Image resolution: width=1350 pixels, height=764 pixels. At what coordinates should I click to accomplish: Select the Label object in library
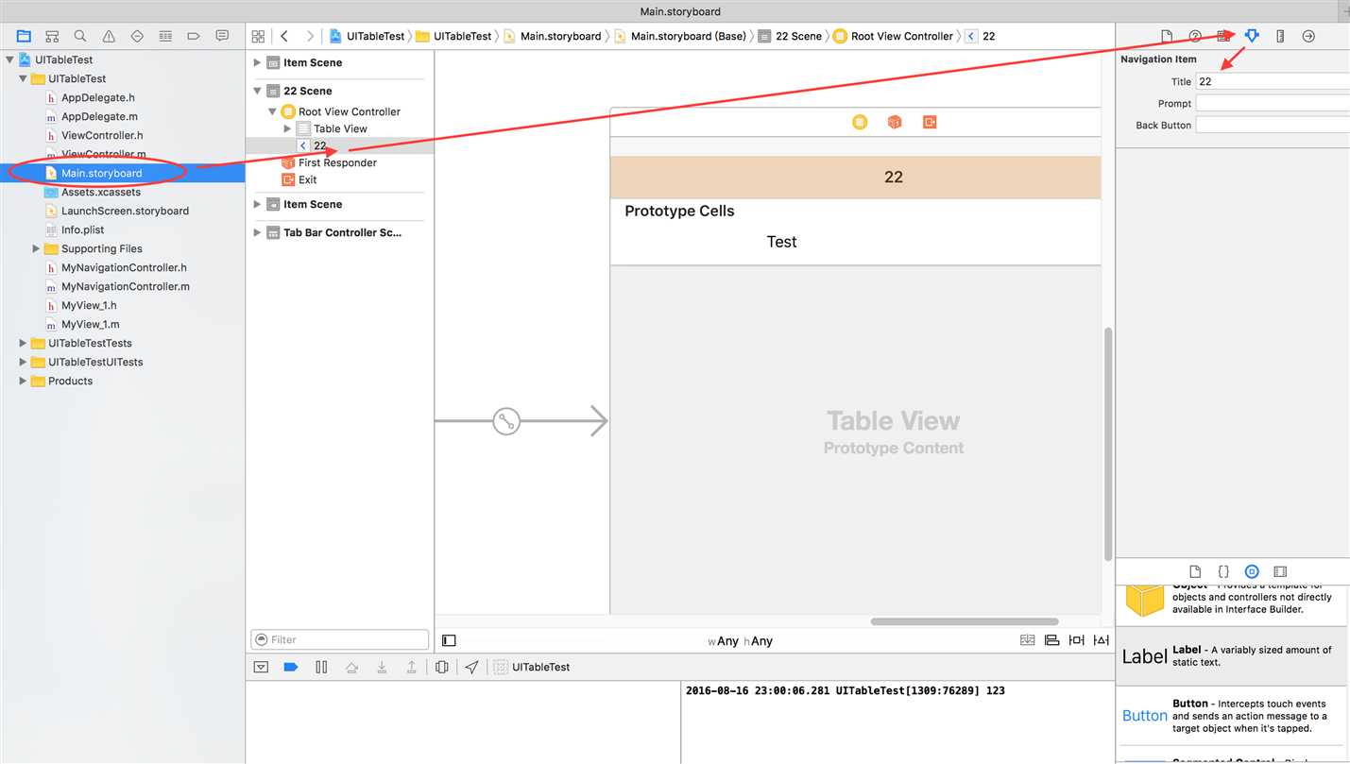tap(1232, 656)
